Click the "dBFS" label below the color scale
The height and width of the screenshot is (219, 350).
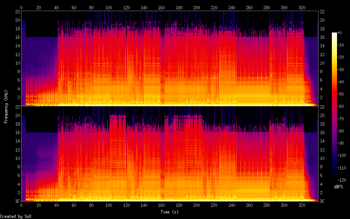[338, 187]
